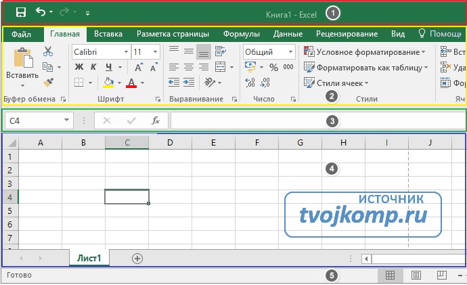Align text left in cell
Viewport: 467px width, 285px height.
(174, 67)
